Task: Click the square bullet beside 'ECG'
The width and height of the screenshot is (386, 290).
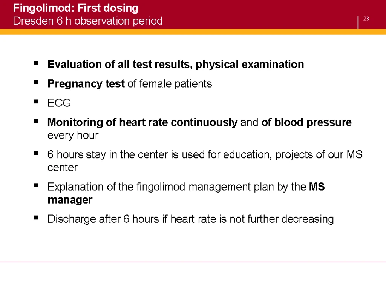Action: [37, 102]
